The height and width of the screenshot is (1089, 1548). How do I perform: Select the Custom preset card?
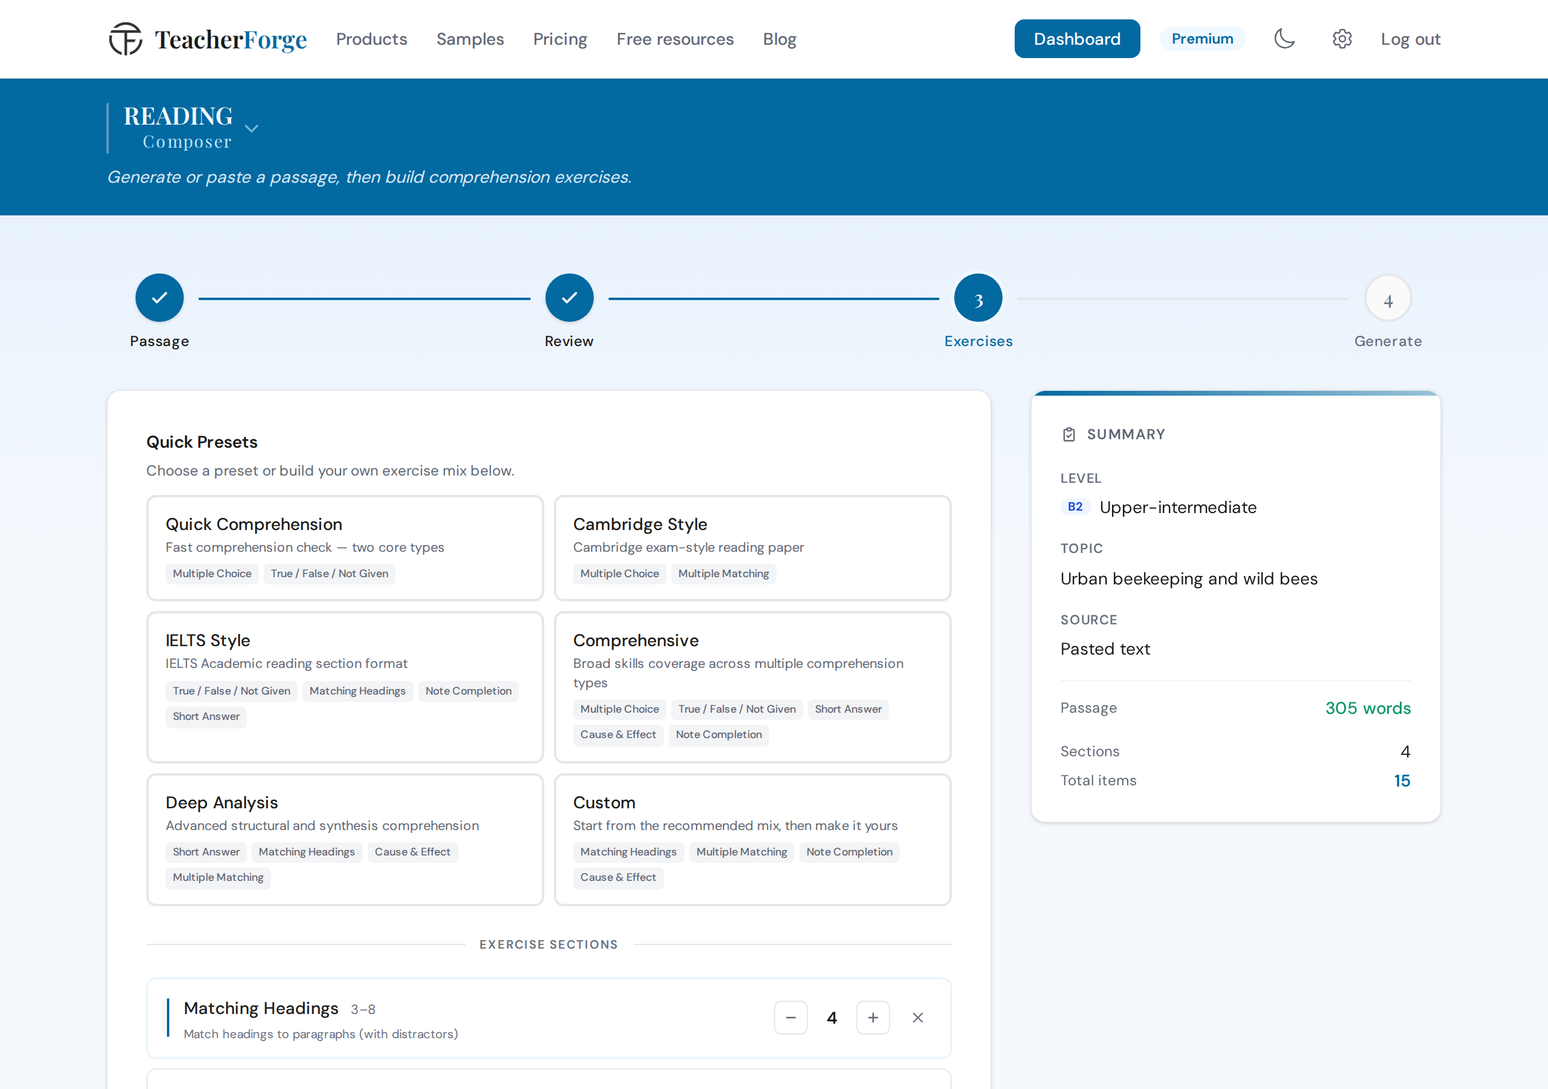[752, 839]
